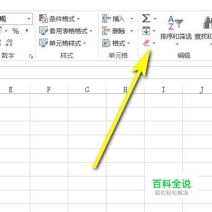The width and height of the screenshot is (212, 212).
Task: Open the 格式 dropdown arrow
Action: point(128,43)
